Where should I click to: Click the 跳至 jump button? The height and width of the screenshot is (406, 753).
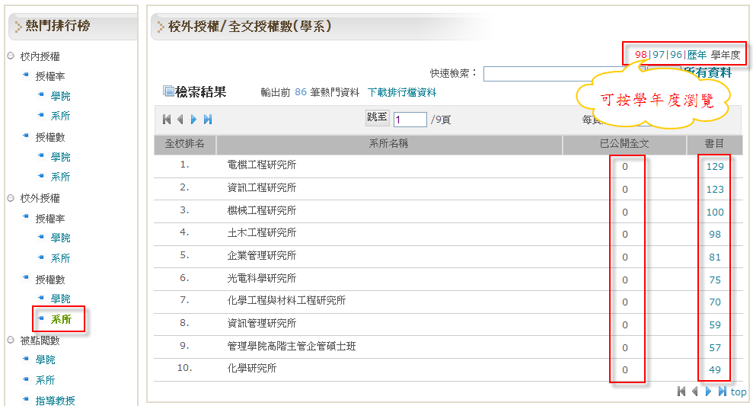[x=377, y=117]
